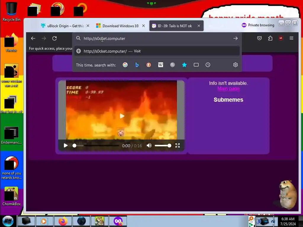Click the taskbar clock showing 6:38 AM
The width and height of the screenshot is (303, 227).
[288, 221]
